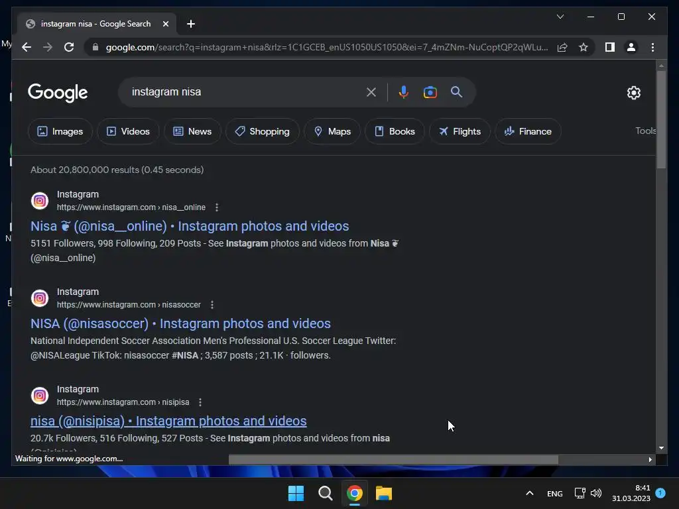Image resolution: width=679 pixels, height=509 pixels.
Task: Clear the search query with X
Action: click(x=371, y=91)
